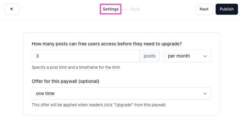Focus the post limit field showing 3
Image resolution: width=241 pixels, height=122 pixels.
click(x=86, y=56)
